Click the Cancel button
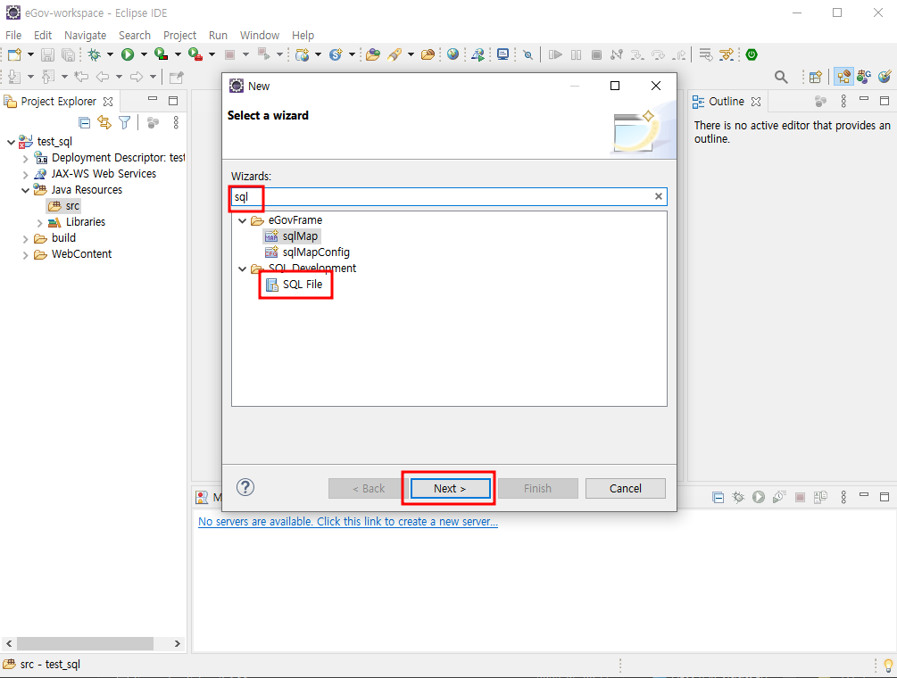This screenshot has height=678, width=897. (626, 488)
